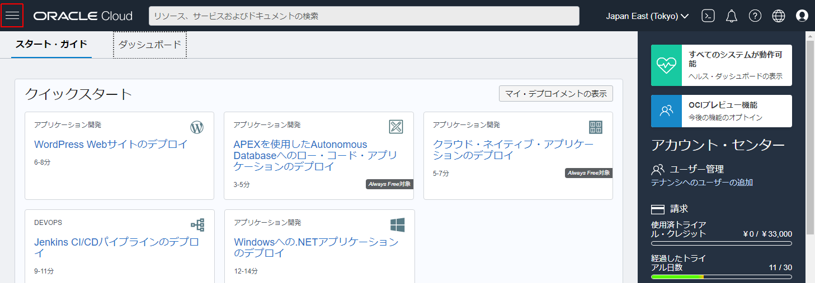815x283 pixels.
Task: Open the user profile avatar
Action: click(x=802, y=16)
